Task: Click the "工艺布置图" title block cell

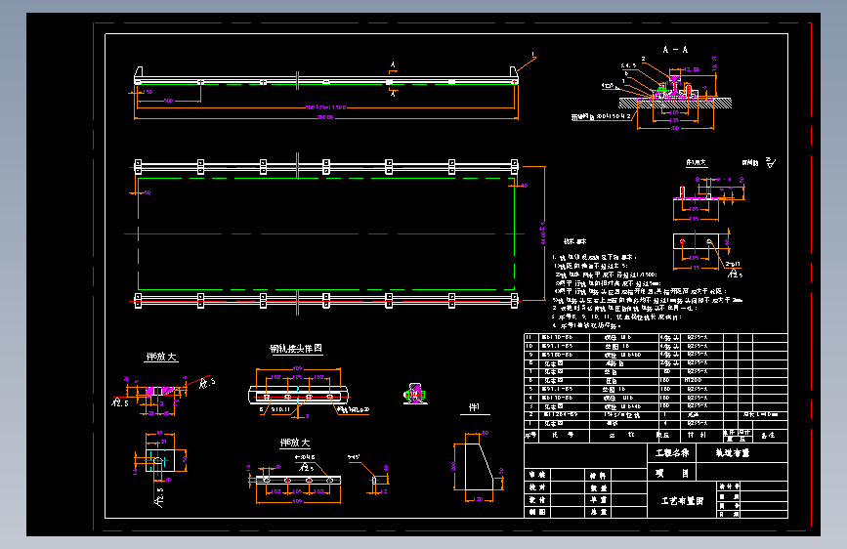Action: pos(682,501)
